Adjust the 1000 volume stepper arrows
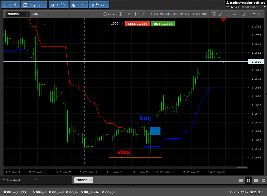The height and width of the screenshot is (196, 267). (122, 24)
